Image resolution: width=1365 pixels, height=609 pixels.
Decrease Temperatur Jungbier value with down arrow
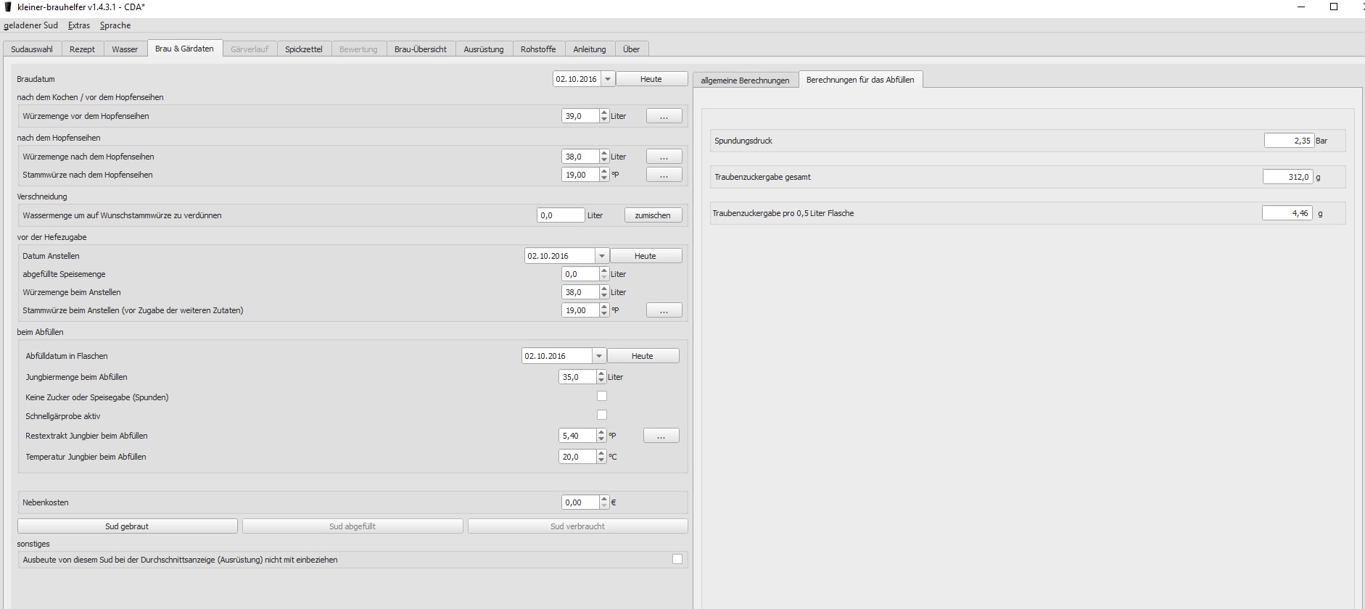click(x=601, y=460)
